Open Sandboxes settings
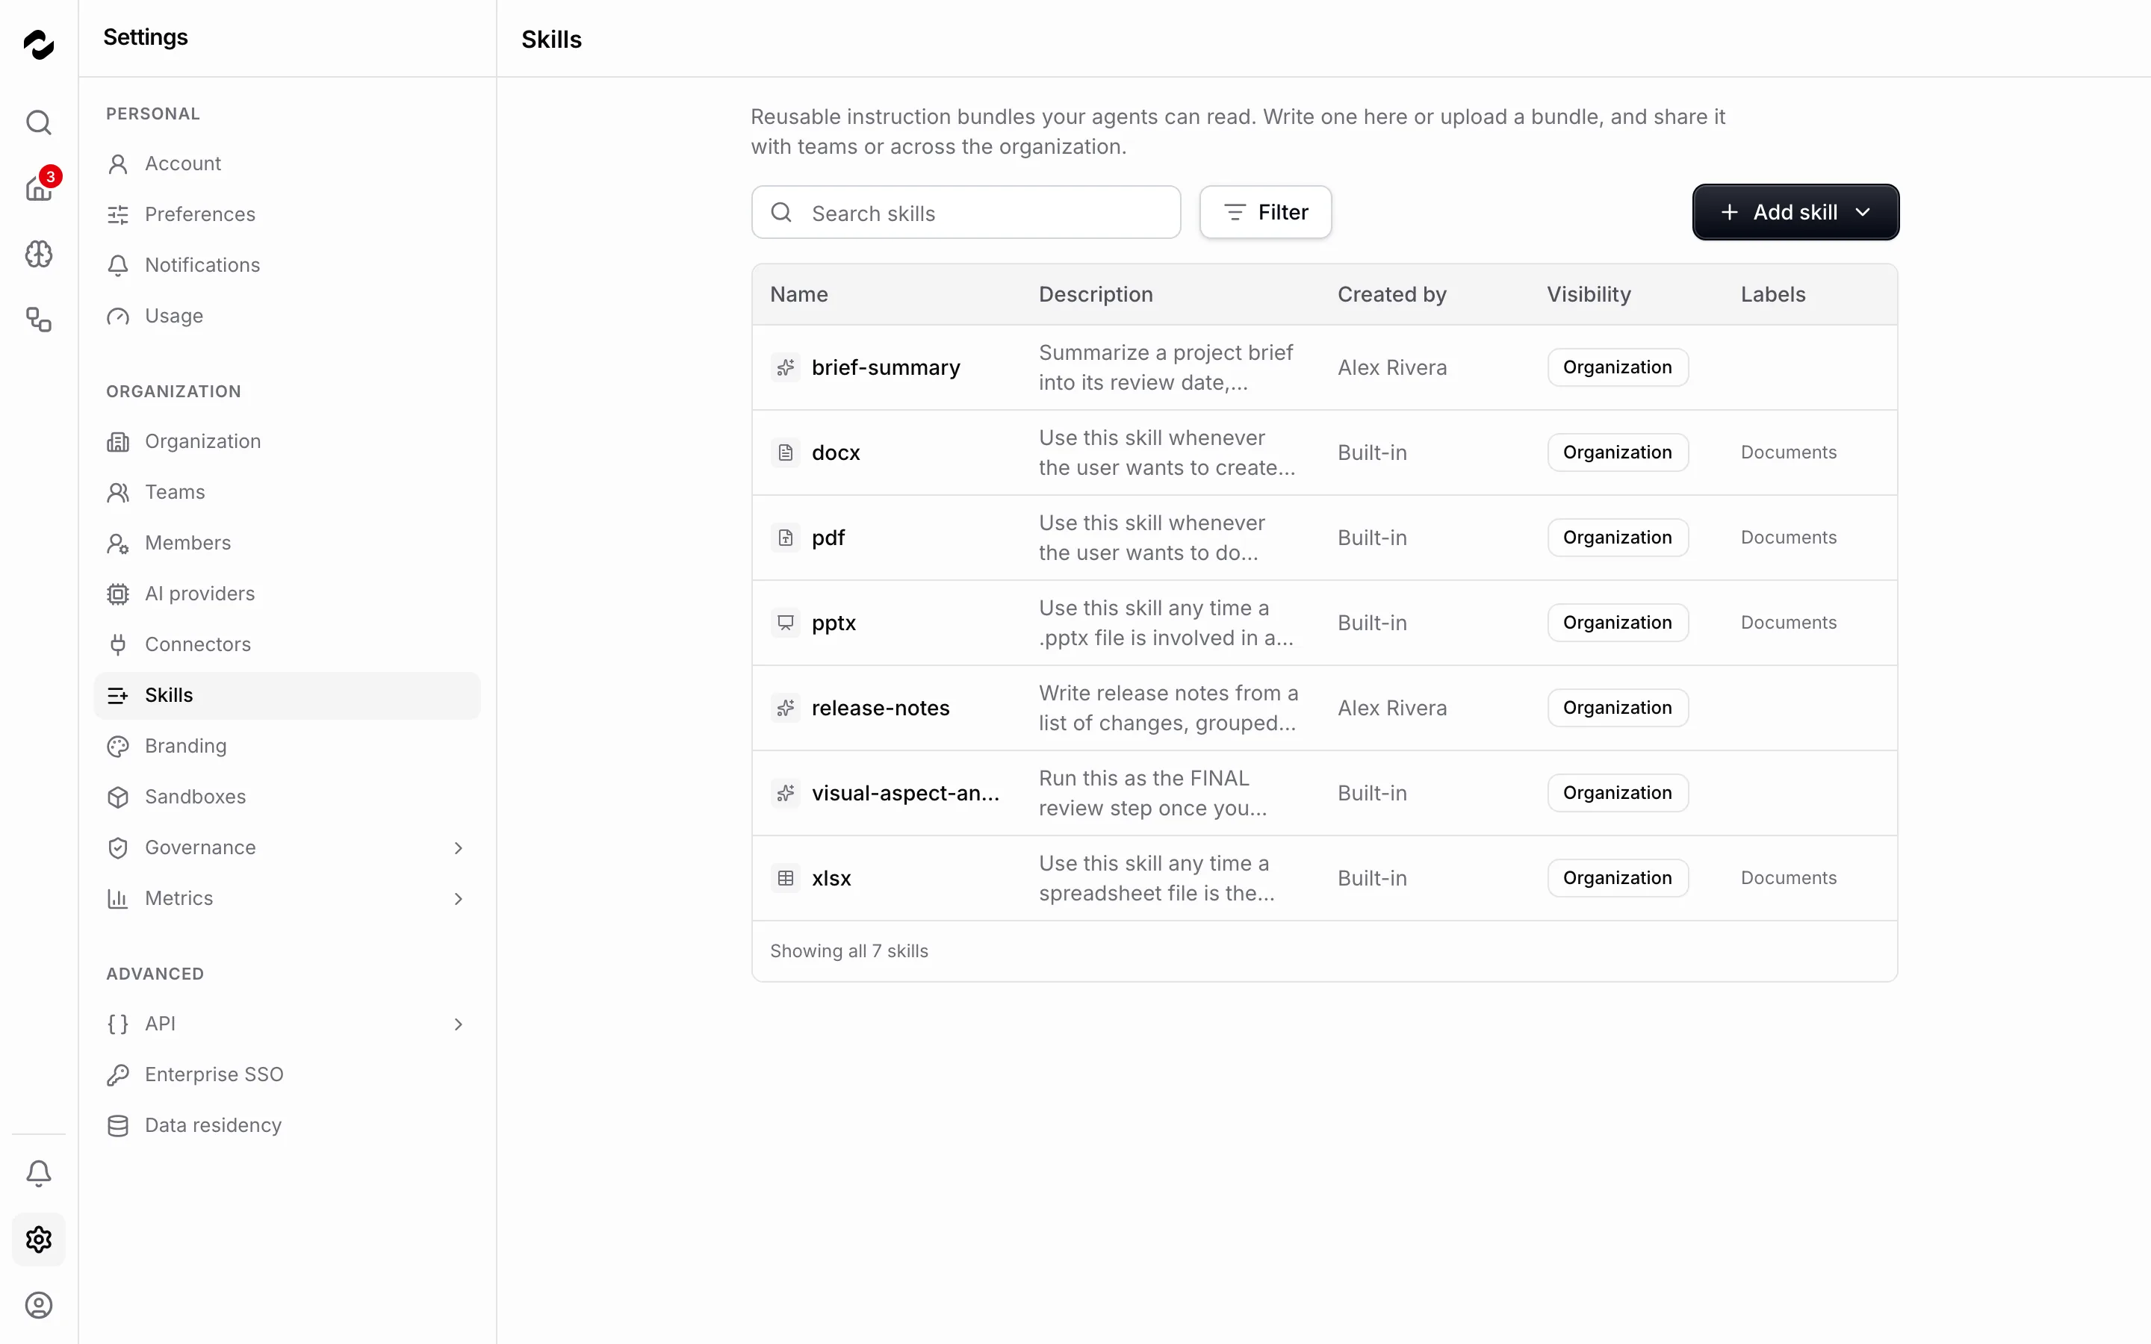The width and height of the screenshot is (2151, 1344). (x=286, y=797)
